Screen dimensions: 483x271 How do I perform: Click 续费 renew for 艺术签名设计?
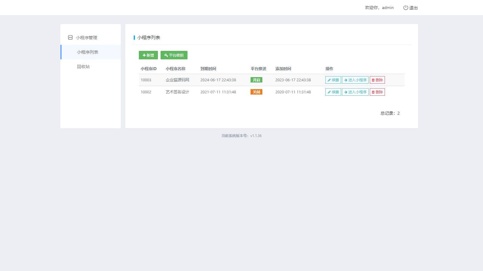click(x=333, y=92)
